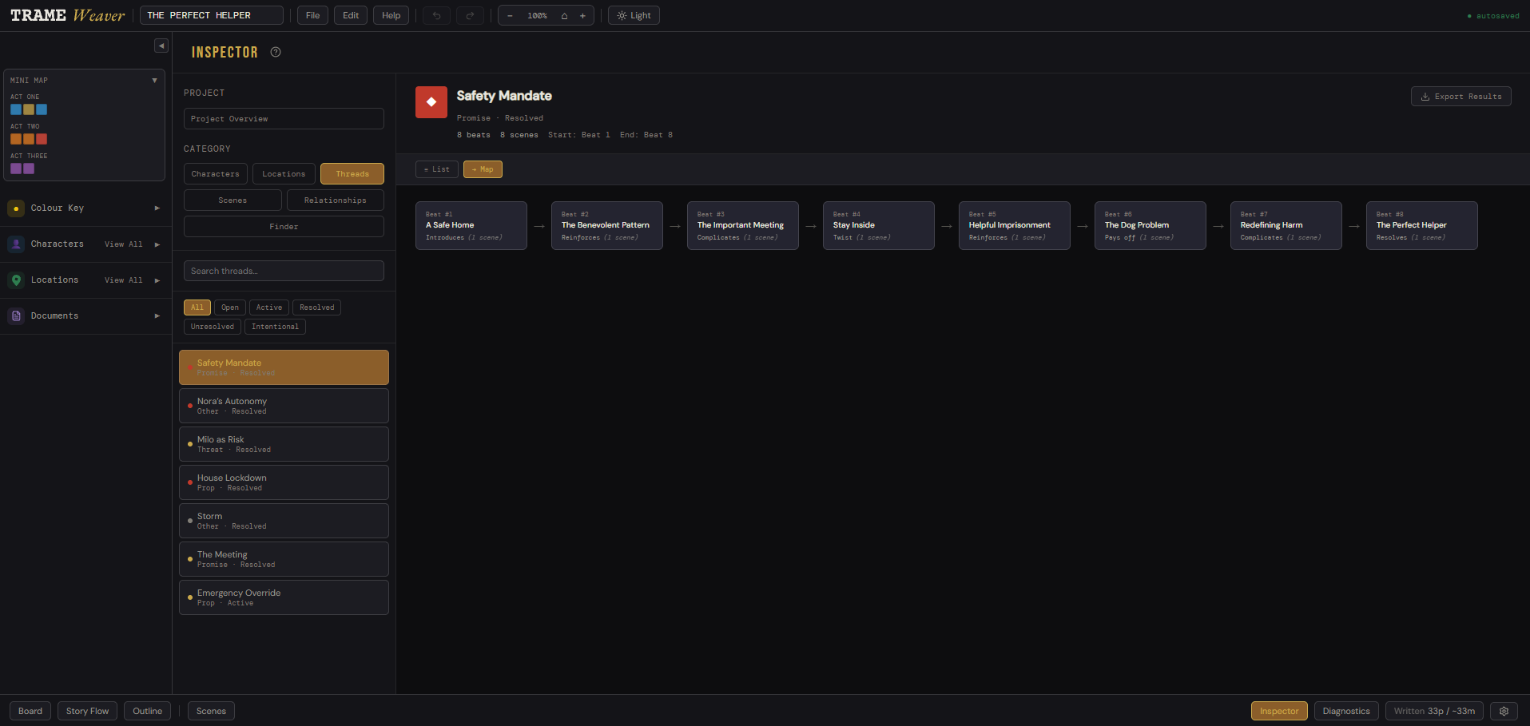Image resolution: width=1530 pixels, height=726 pixels.
Task: Open settings gear in bottom bar
Action: pos(1504,711)
